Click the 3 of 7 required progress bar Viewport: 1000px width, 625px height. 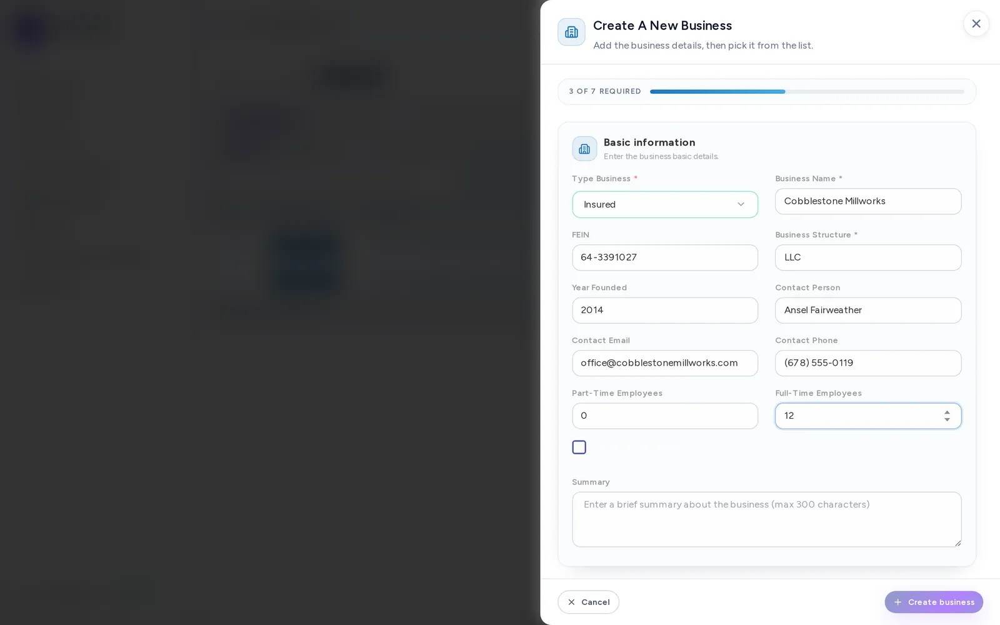point(807,92)
